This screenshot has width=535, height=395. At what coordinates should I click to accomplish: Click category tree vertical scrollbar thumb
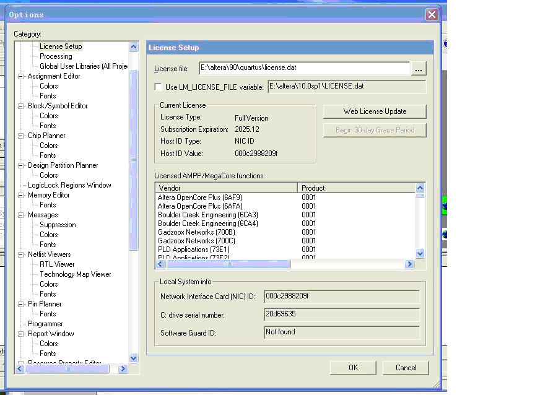click(133, 160)
